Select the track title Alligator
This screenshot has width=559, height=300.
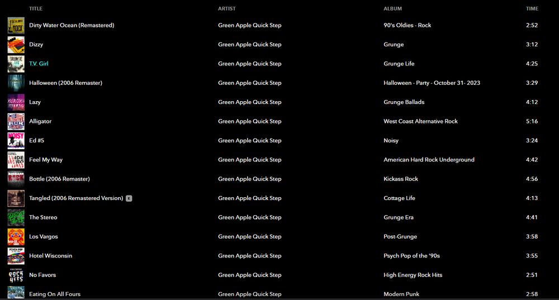40,121
